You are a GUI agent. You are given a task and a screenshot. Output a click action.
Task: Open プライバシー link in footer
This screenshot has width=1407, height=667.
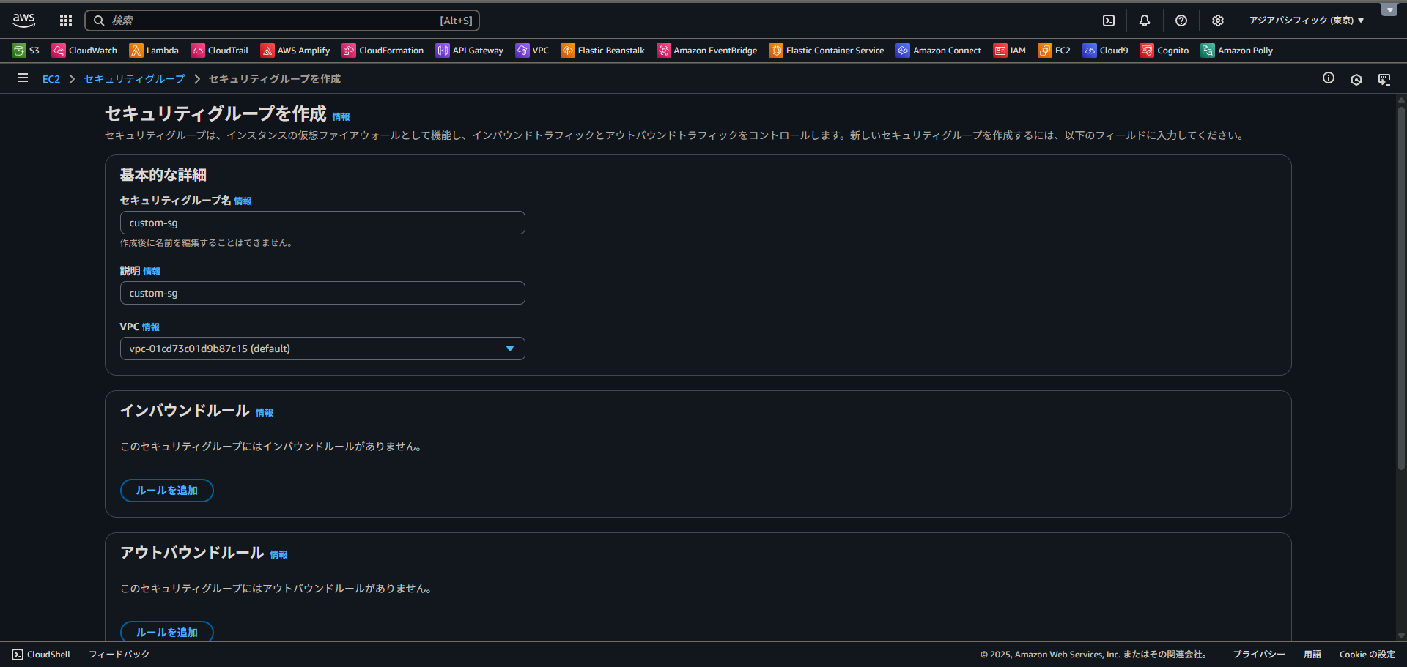[1258, 655]
